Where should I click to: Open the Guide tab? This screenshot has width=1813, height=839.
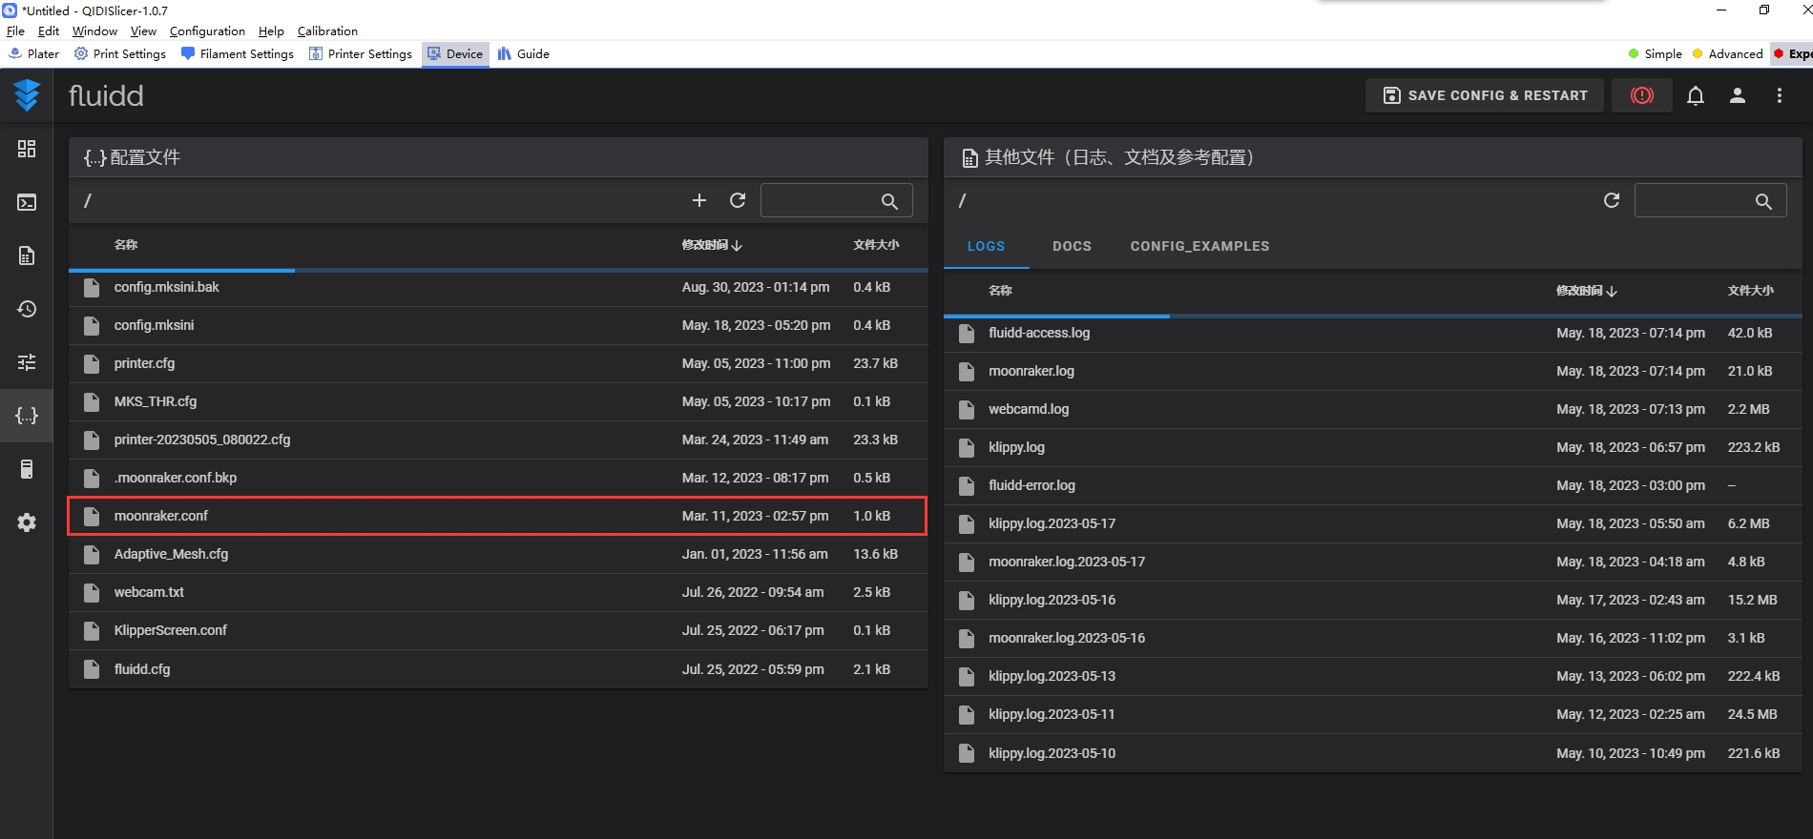(524, 54)
